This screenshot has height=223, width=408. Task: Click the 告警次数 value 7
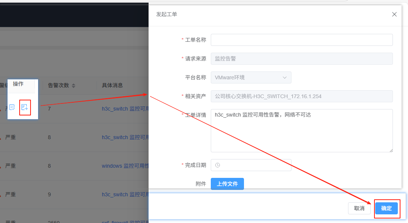tap(49, 109)
